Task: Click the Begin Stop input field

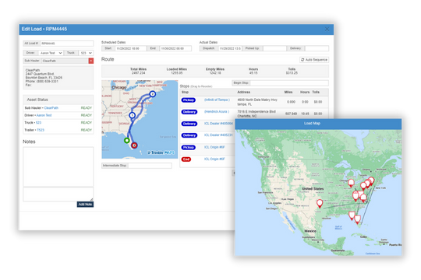Action: point(289,83)
